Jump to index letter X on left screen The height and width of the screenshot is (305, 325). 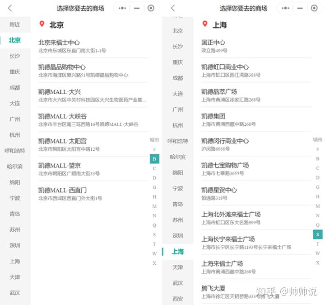(x=154, y=263)
